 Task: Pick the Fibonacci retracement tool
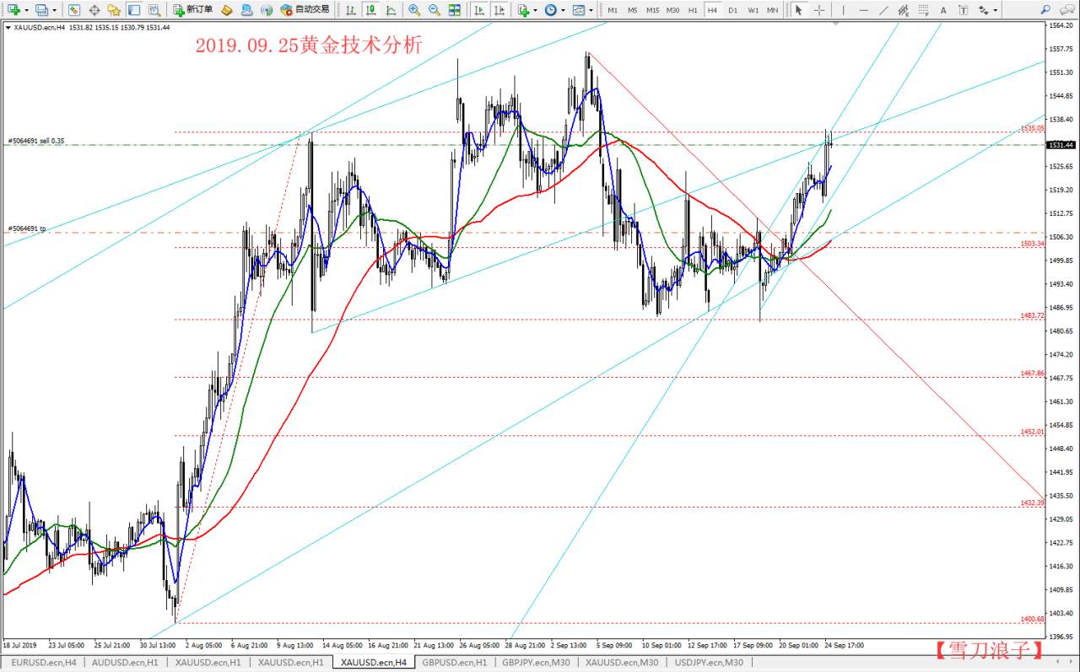point(923,10)
